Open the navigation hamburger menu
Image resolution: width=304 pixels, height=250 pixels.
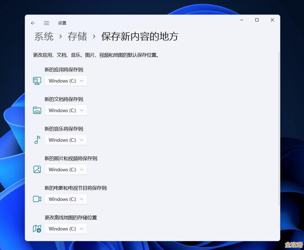pyautogui.click(x=46, y=23)
